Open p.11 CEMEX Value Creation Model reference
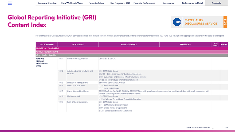 click(113, 105)
